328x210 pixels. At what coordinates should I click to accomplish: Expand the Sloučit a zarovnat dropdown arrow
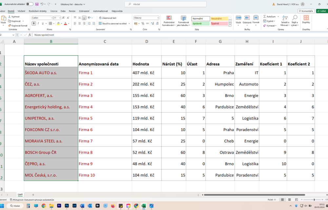pyautogui.click(x=129, y=24)
